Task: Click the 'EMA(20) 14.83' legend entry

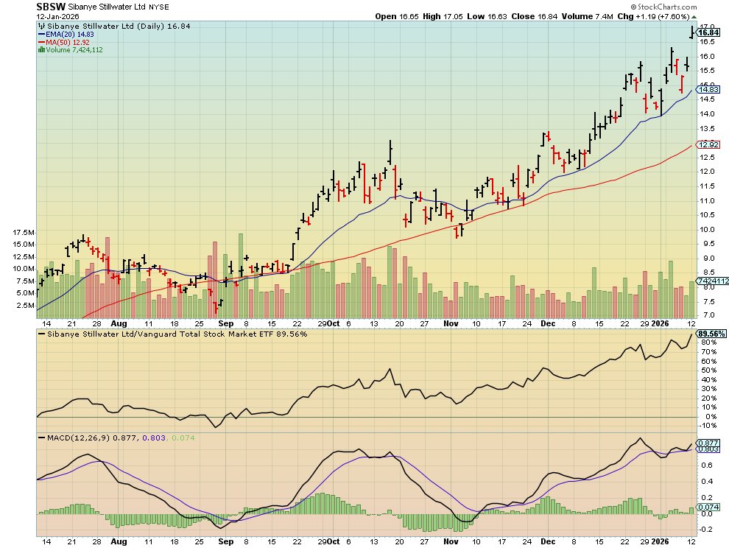Action: 70,35
